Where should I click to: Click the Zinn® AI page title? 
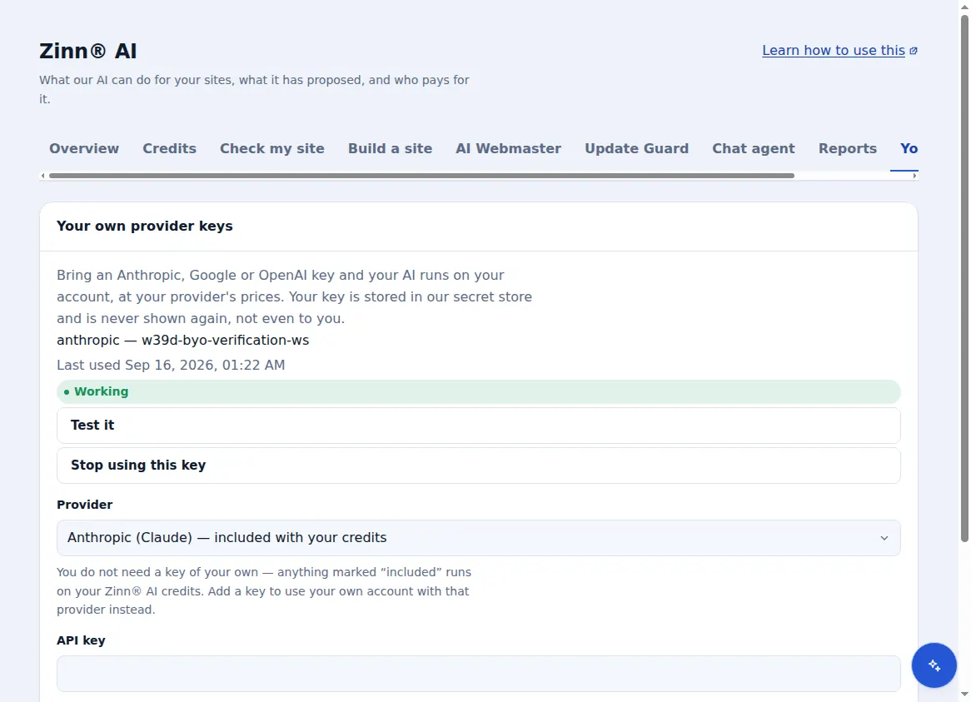[x=88, y=52]
